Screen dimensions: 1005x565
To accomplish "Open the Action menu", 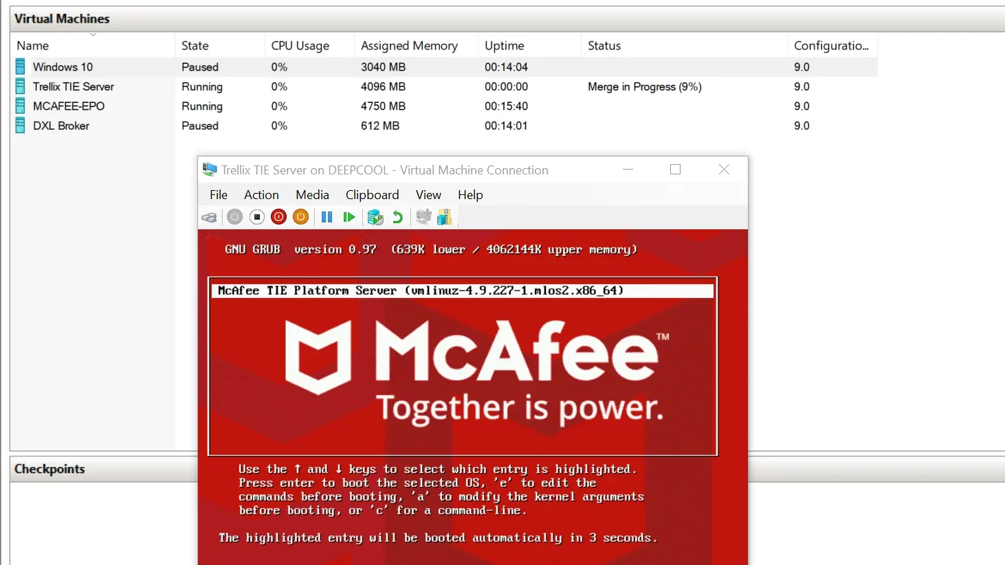I will (261, 195).
